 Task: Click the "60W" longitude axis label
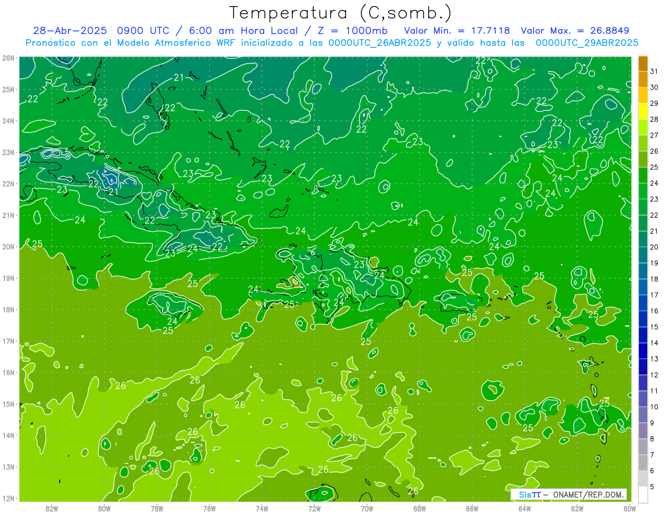(x=629, y=508)
